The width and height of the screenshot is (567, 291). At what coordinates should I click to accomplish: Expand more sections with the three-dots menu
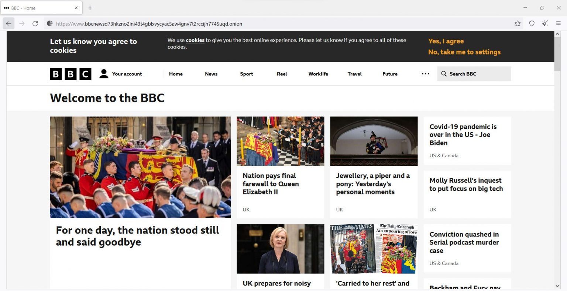click(x=425, y=74)
